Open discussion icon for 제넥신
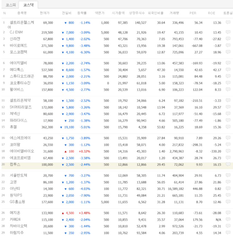 coord(228,114)
